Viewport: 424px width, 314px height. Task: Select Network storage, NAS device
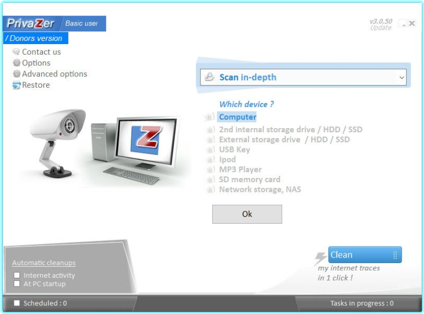point(260,190)
